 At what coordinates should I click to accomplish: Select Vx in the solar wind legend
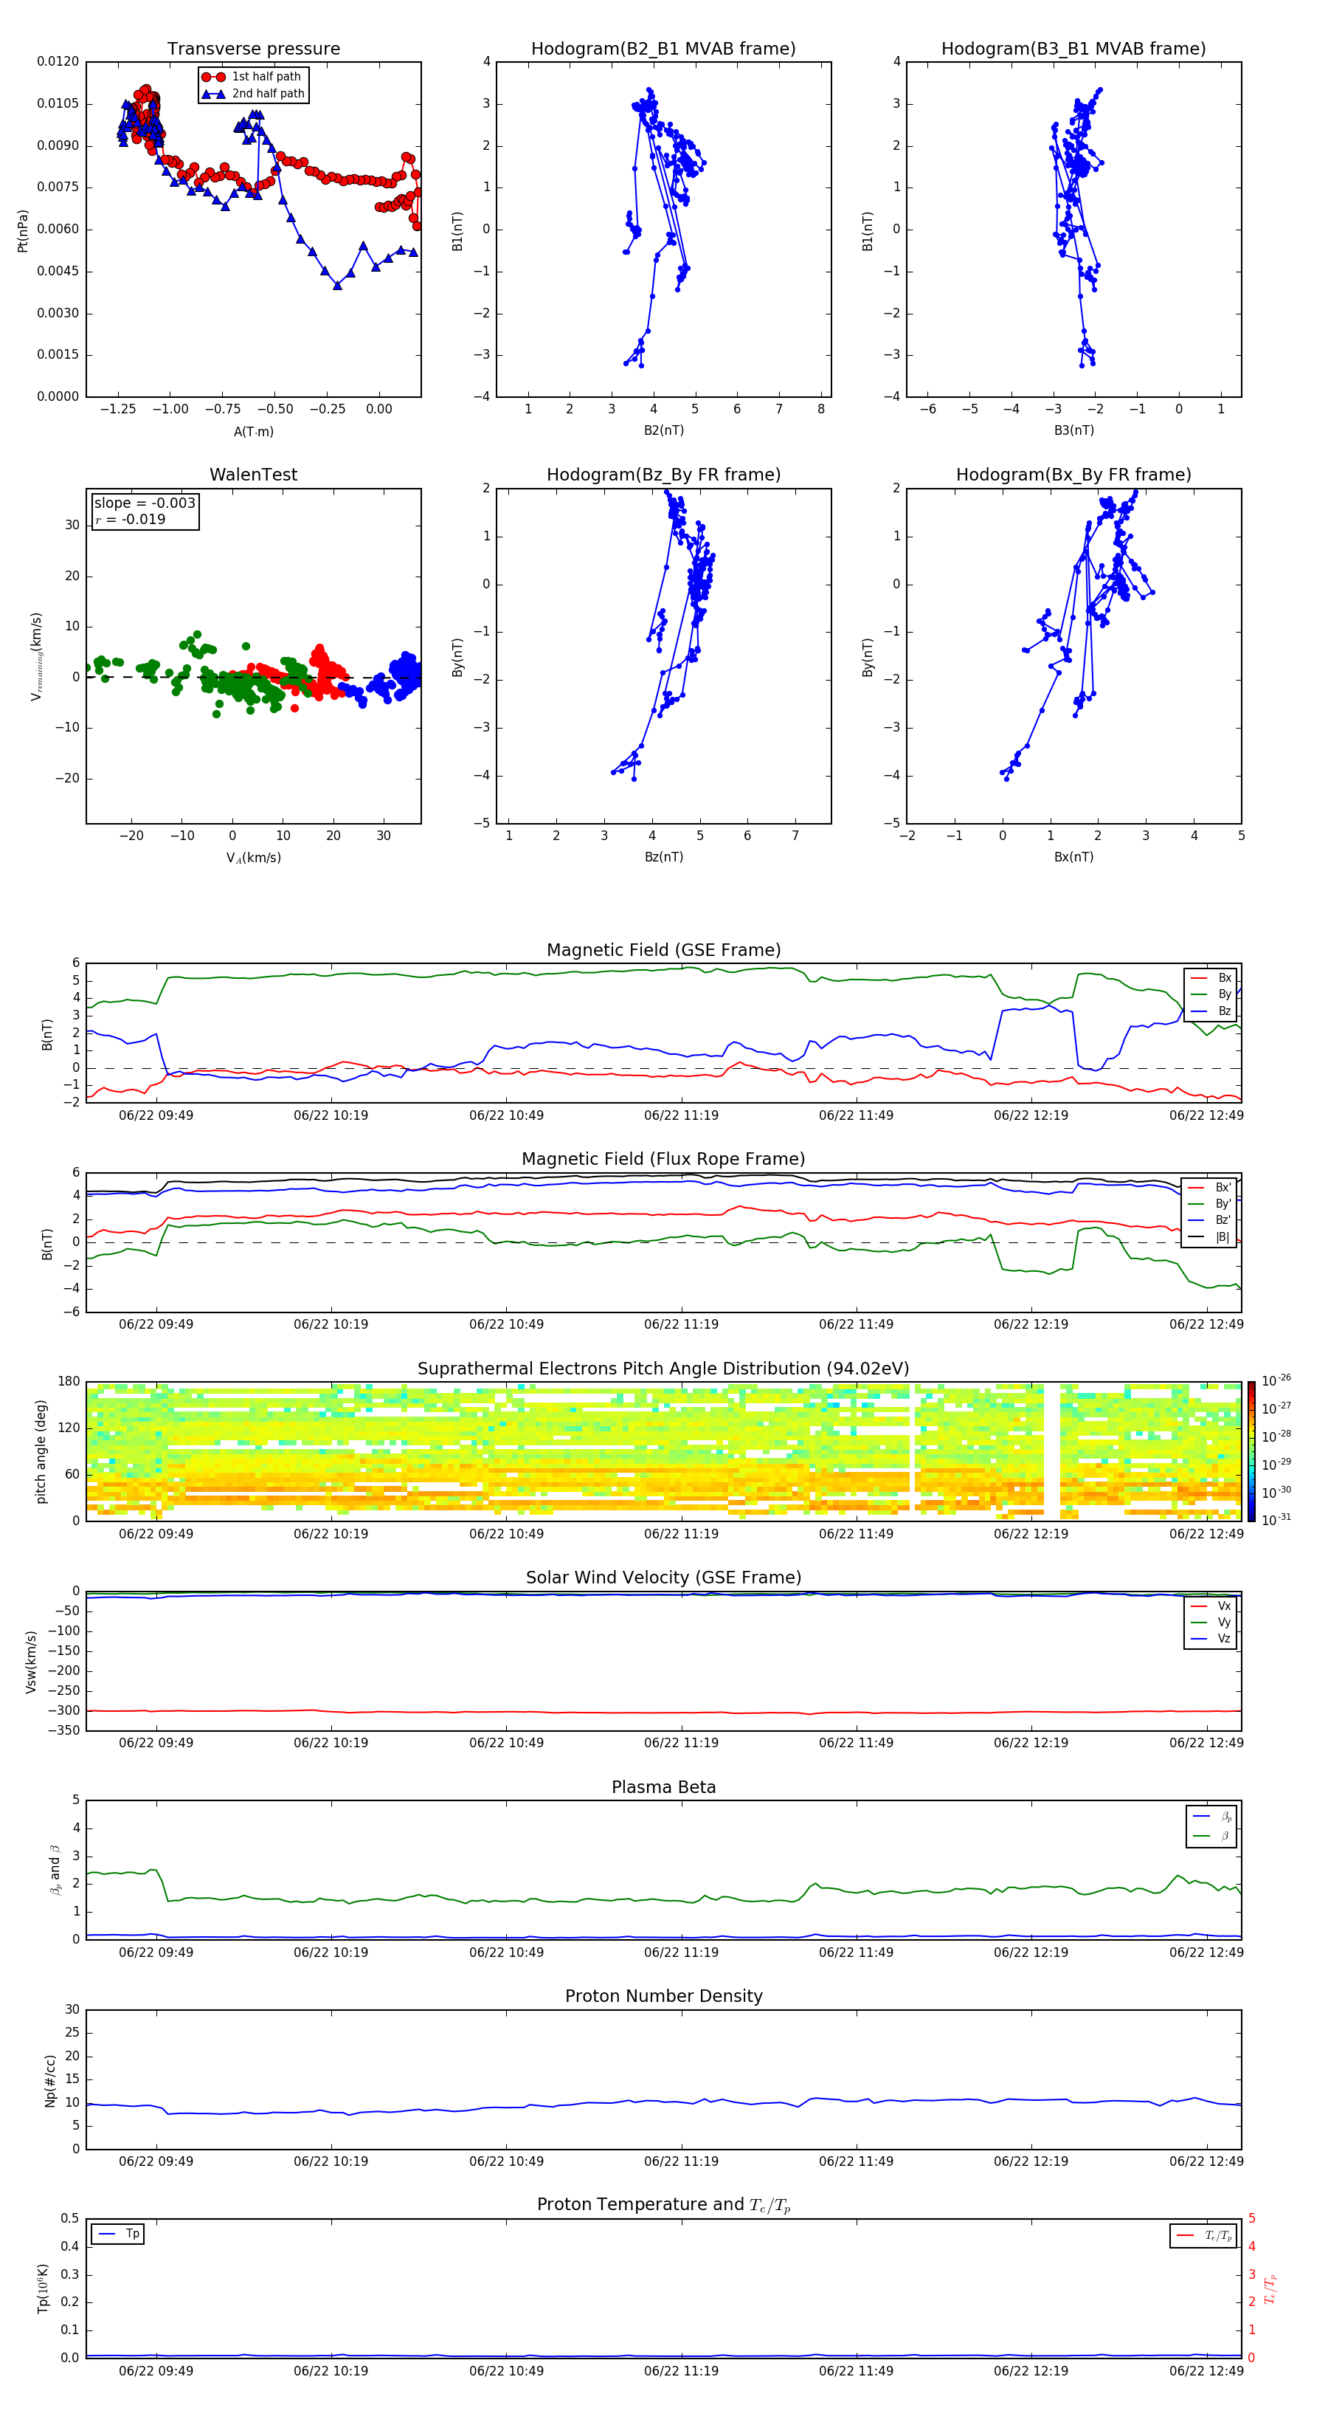point(1211,1606)
